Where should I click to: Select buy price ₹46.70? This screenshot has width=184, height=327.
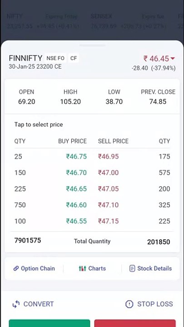pyautogui.click(x=76, y=173)
